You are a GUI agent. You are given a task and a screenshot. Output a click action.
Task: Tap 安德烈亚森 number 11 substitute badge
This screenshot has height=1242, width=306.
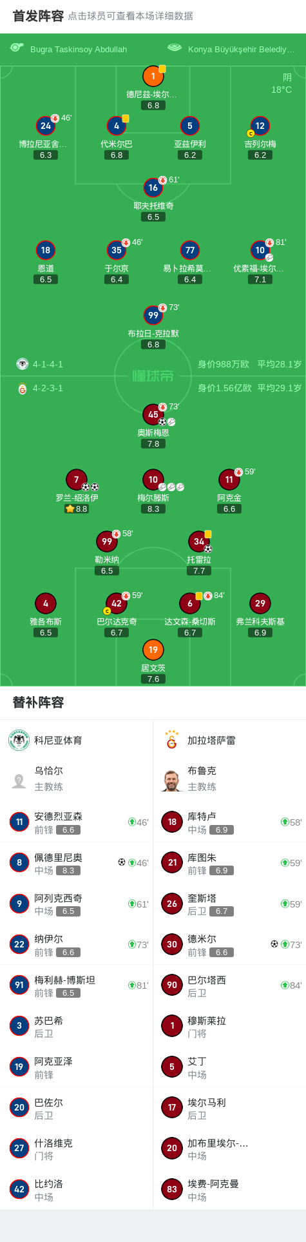pyautogui.click(x=19, y=822)
